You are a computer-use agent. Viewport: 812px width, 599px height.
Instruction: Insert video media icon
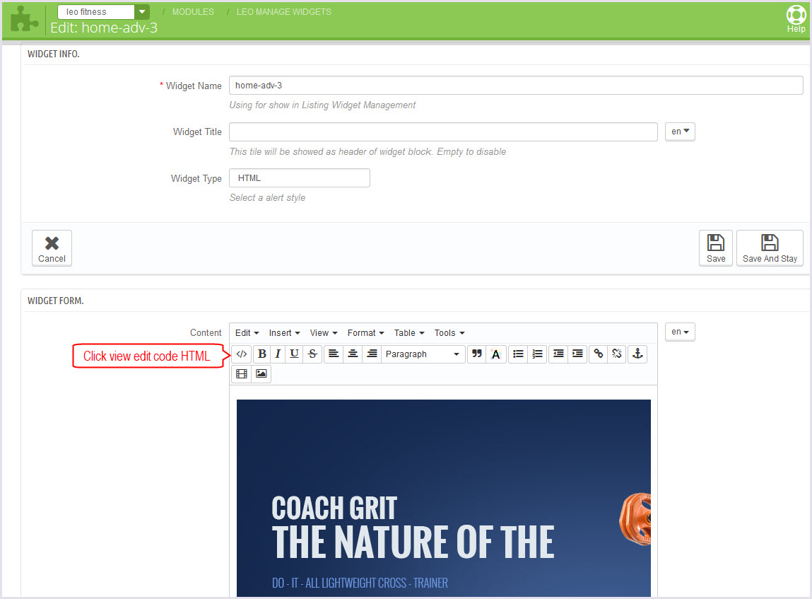point(241,373)
